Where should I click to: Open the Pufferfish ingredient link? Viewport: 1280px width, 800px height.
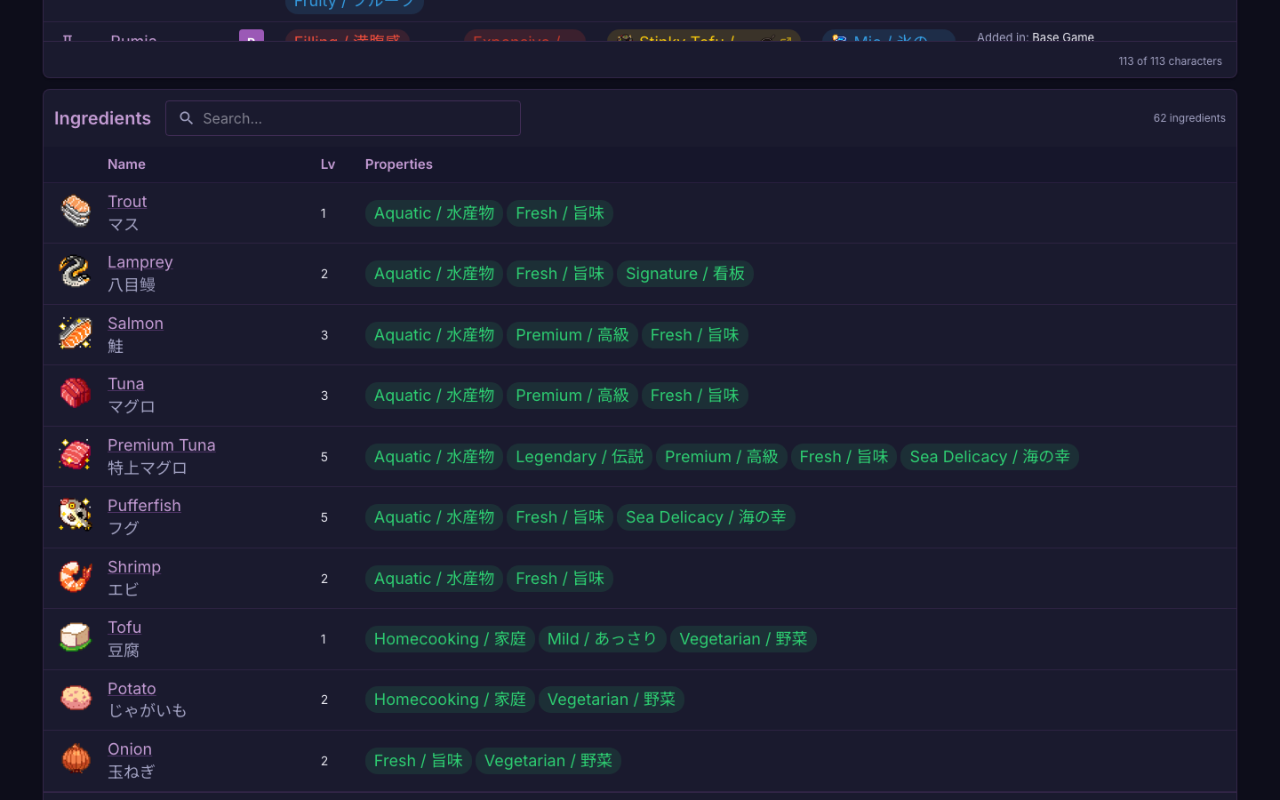[144, 506]
